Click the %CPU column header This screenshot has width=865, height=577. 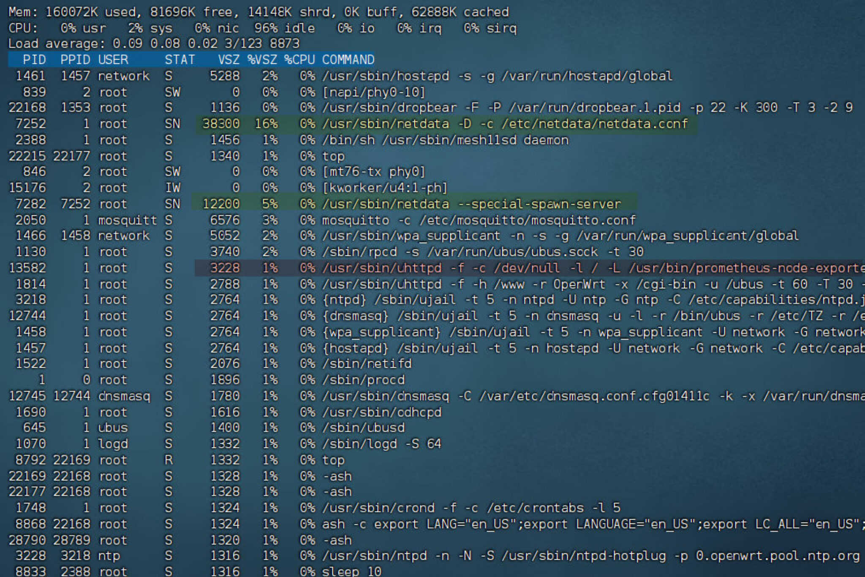(x=299, y=60)
